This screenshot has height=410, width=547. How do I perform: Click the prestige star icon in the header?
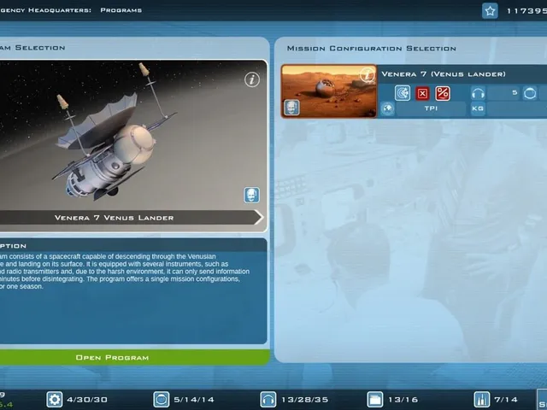pyautogui.click(x=490, y=11)
